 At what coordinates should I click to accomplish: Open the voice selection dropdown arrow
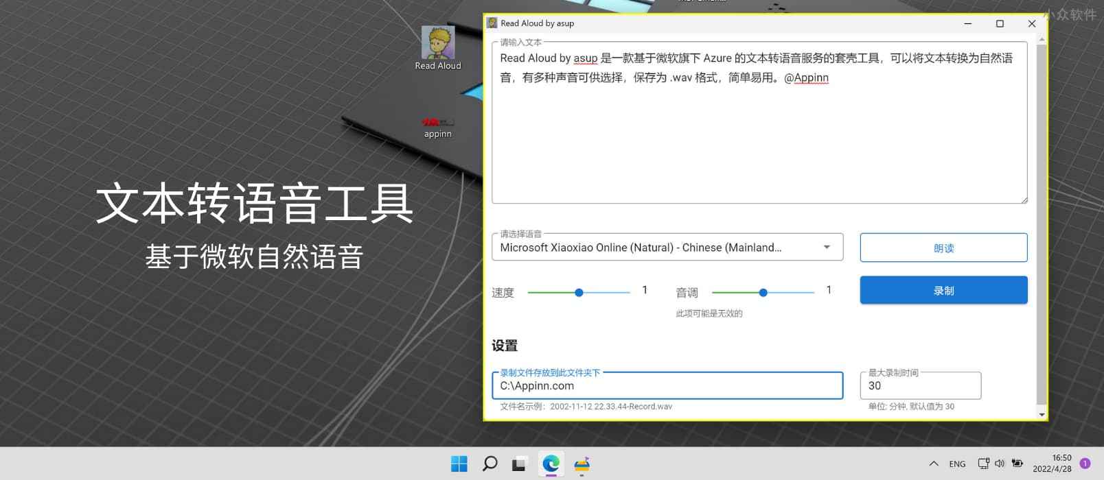coord(827,248)
